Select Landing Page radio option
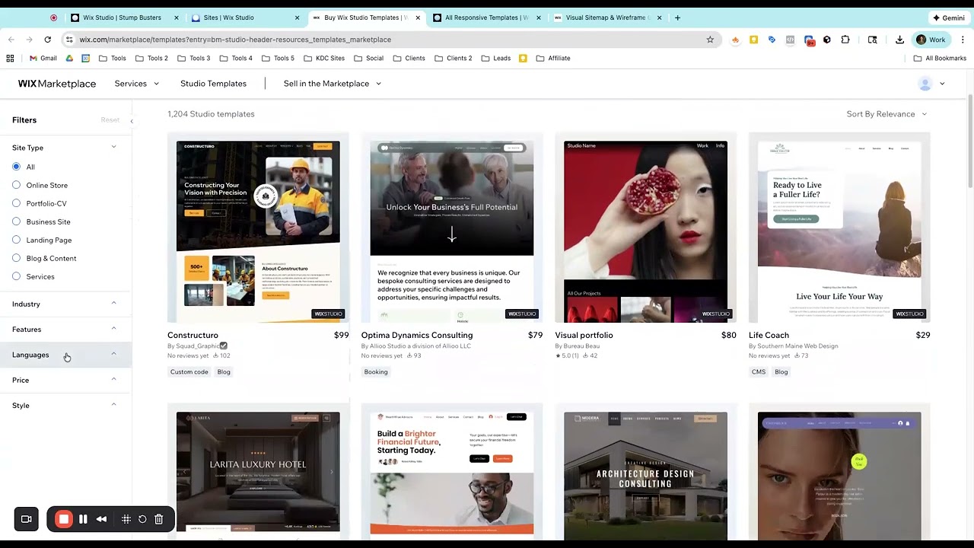The width and height of the screenshot is (974, 548). pyautogui.click(x=16, y=240)
